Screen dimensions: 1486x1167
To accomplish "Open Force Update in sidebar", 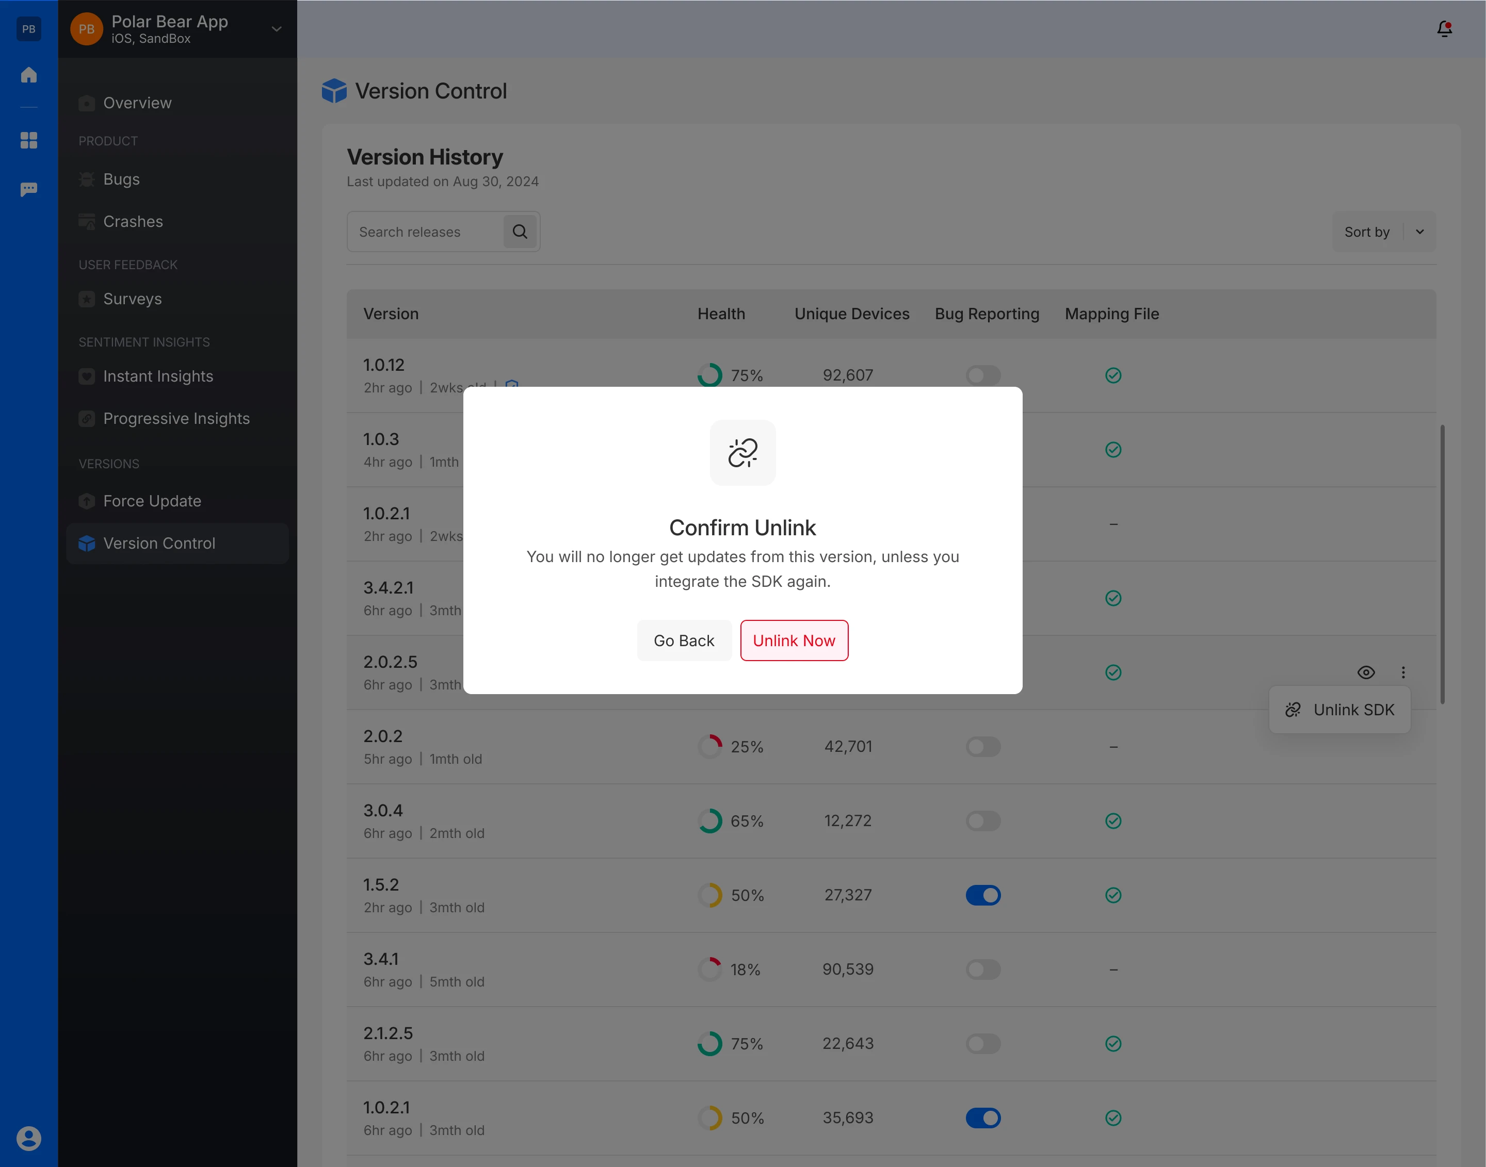I will (152, 501).
